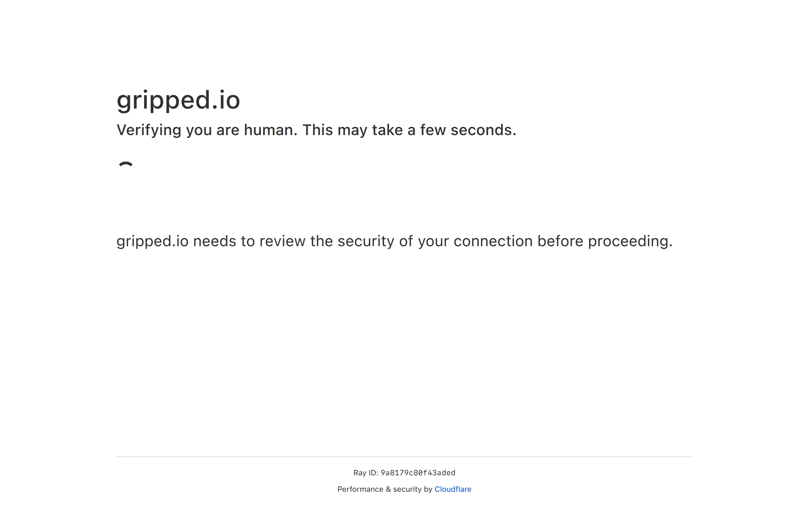Open the Cloudflare link in footer
This screenshot has width=809, height=505.
pyautogui.click(x=453, y=489)
